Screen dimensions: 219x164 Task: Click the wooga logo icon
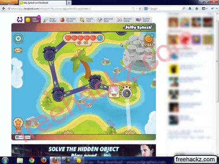coord(20,20)
